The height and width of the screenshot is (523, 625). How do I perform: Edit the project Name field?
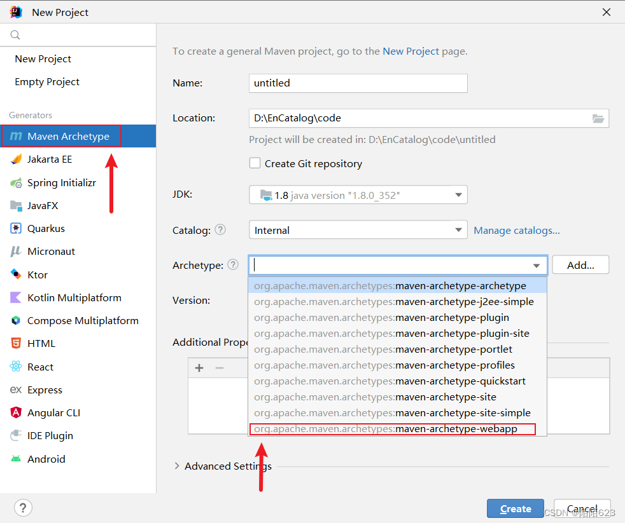pos(358,83)
